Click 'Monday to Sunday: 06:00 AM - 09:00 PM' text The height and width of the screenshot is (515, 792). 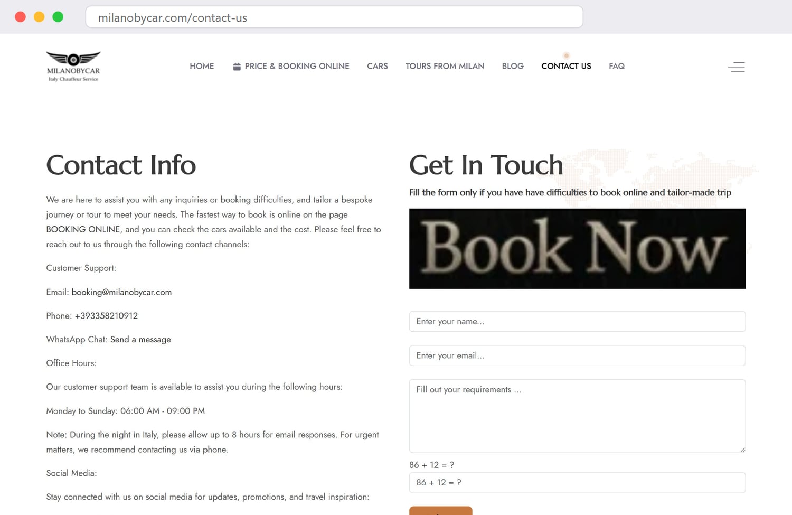[x=126, y=411]
